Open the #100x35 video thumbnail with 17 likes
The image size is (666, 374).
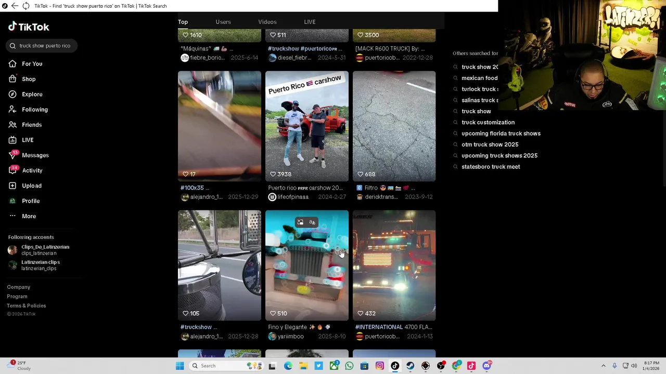(x=220, y=126)
